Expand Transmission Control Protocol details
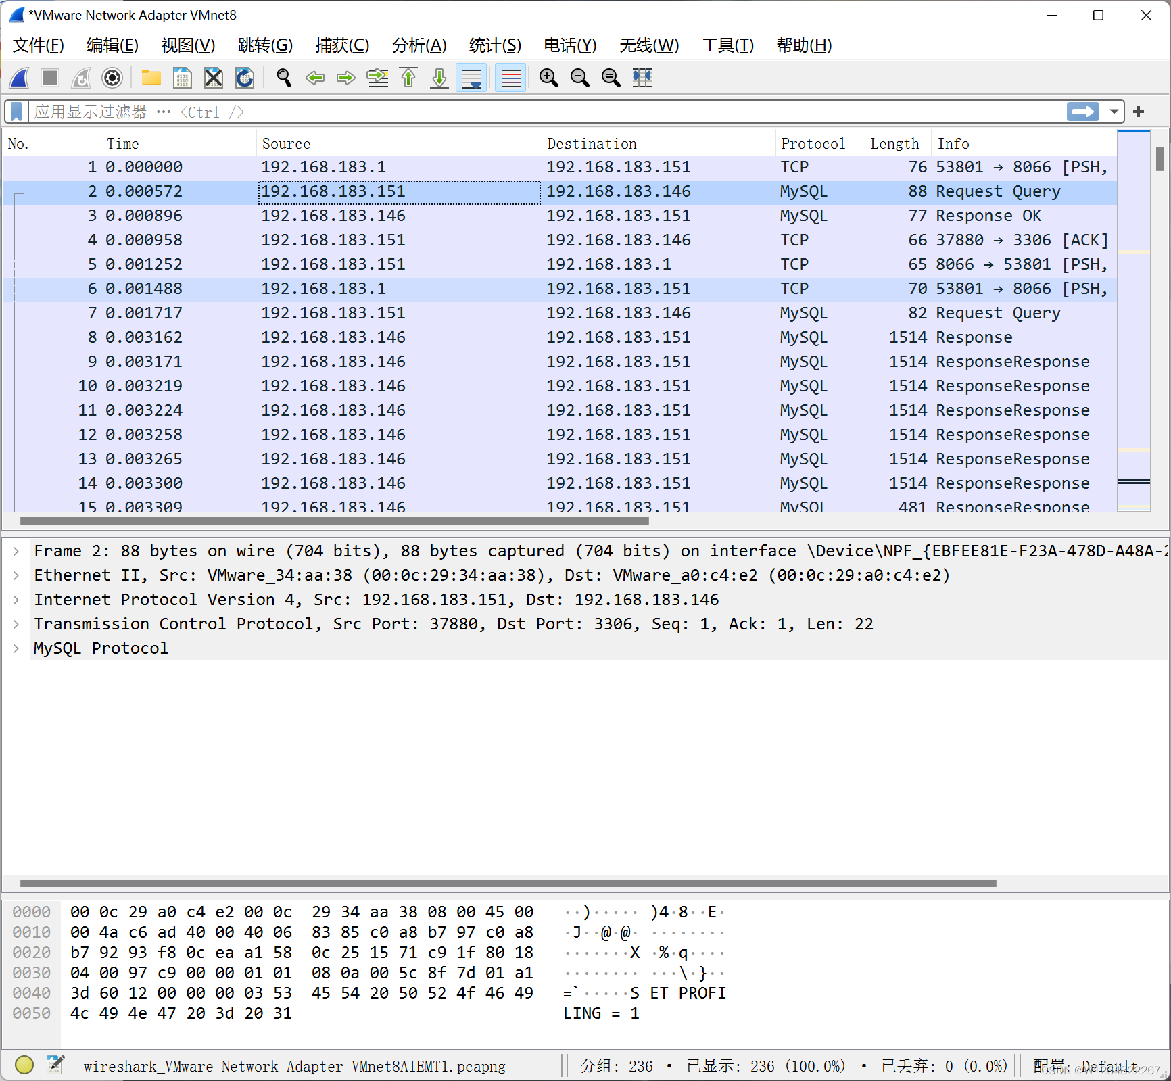The image size is (1171, 1081). [16, 623]
